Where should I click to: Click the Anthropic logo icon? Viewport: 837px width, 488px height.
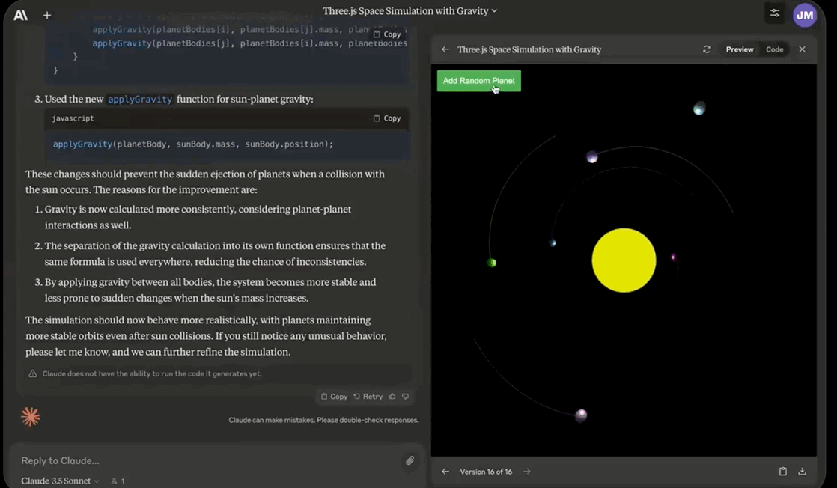pyautogui.click(x=20, y=15)
